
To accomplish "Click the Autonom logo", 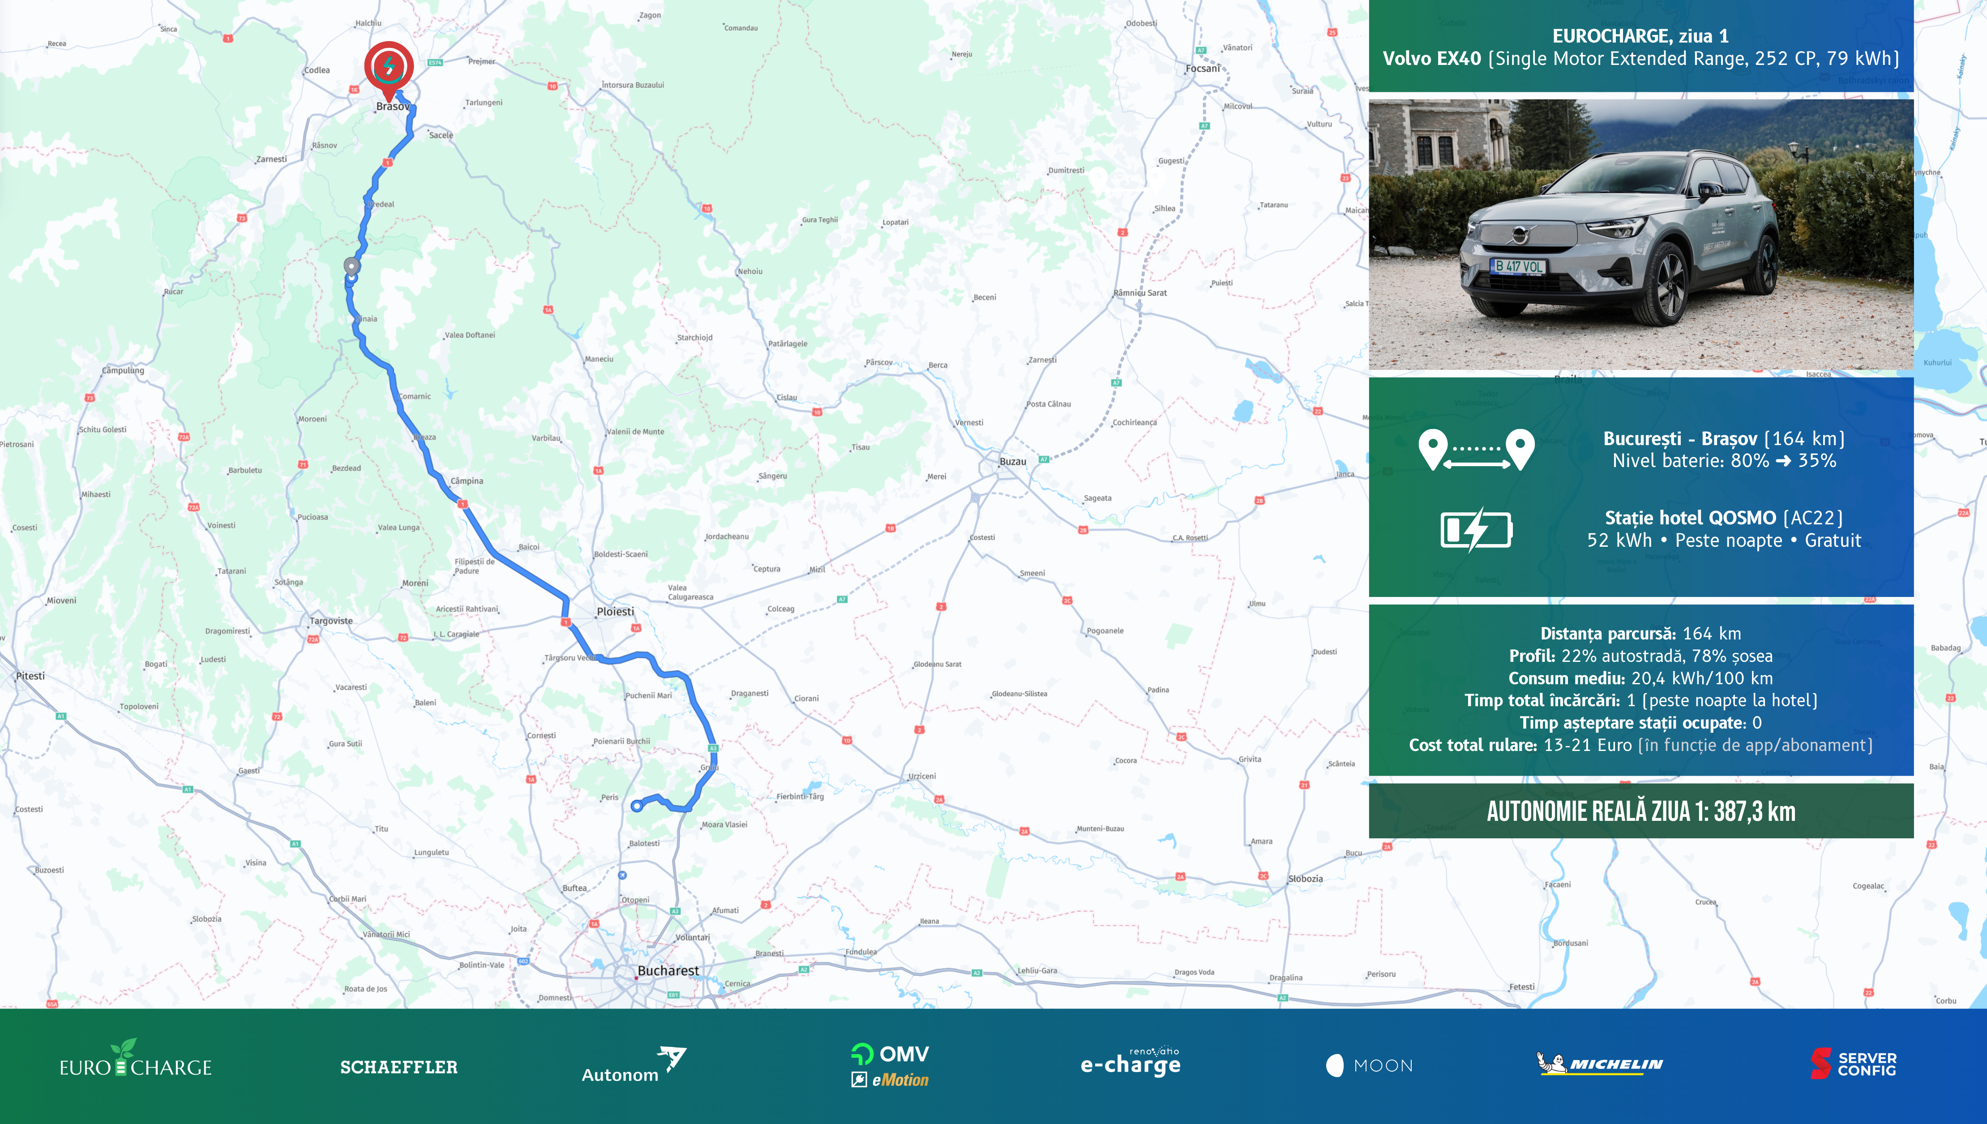I will coord(634,1065).
